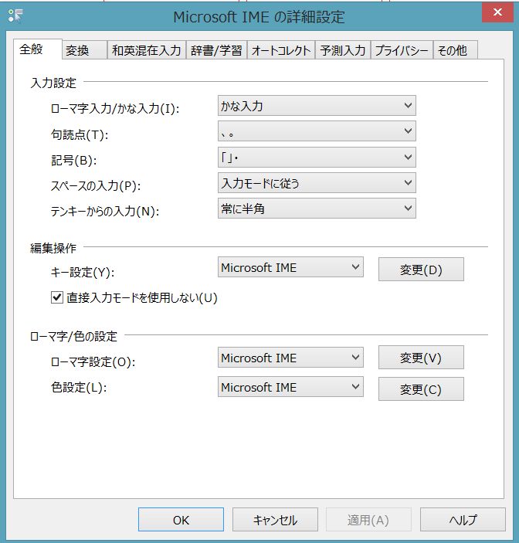Open the ローマ字入力/かな入力 dropdown
The image size is (519, 543).
pyautogui.click(x=317, y=106)
